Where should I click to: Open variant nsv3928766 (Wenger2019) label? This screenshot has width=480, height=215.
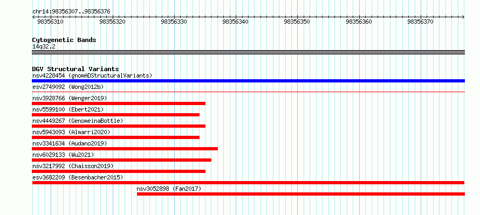pos(70,98)
